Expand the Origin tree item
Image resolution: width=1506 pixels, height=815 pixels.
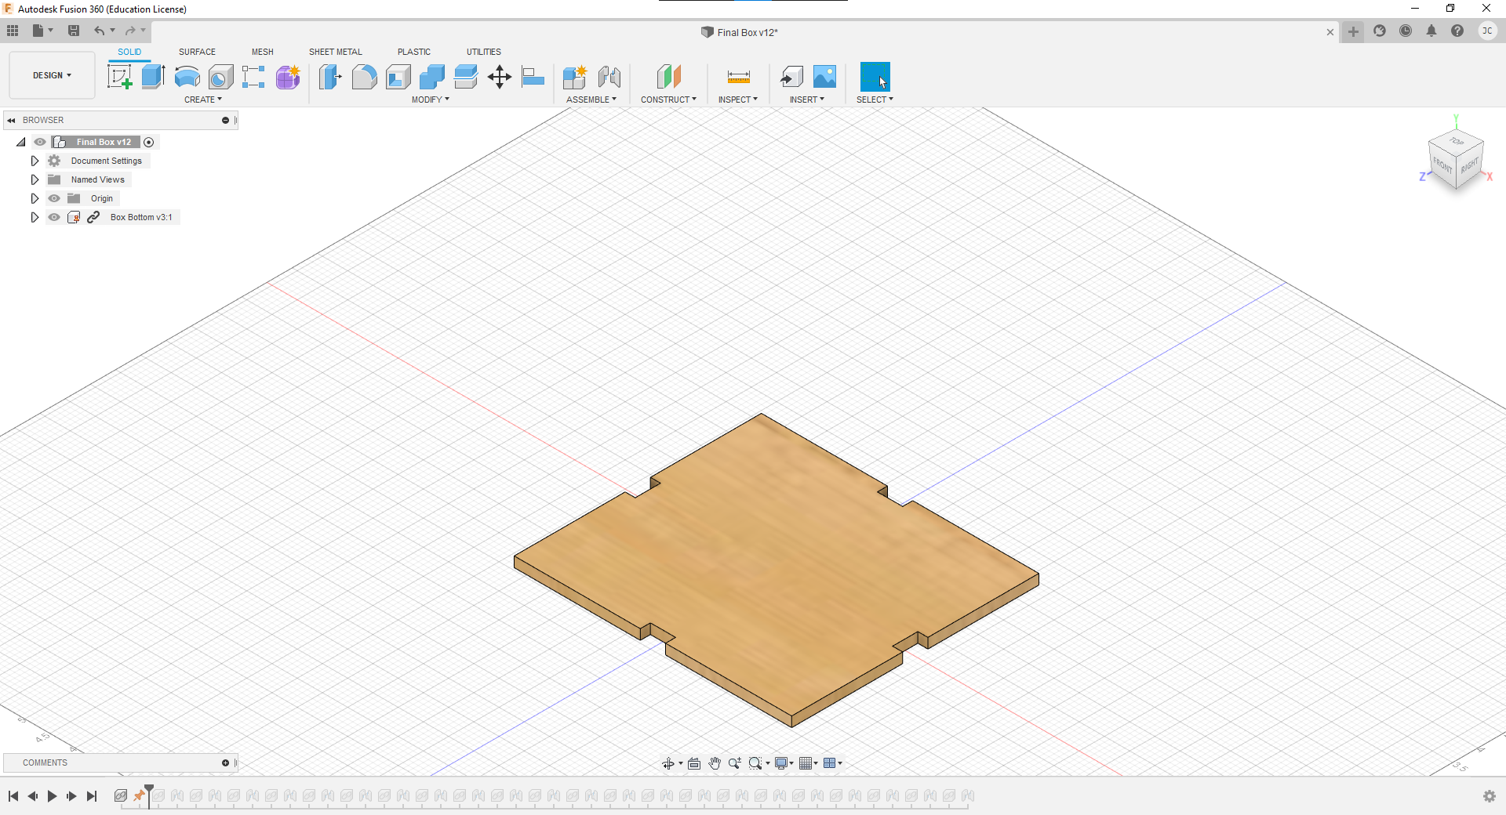(35, 198)
